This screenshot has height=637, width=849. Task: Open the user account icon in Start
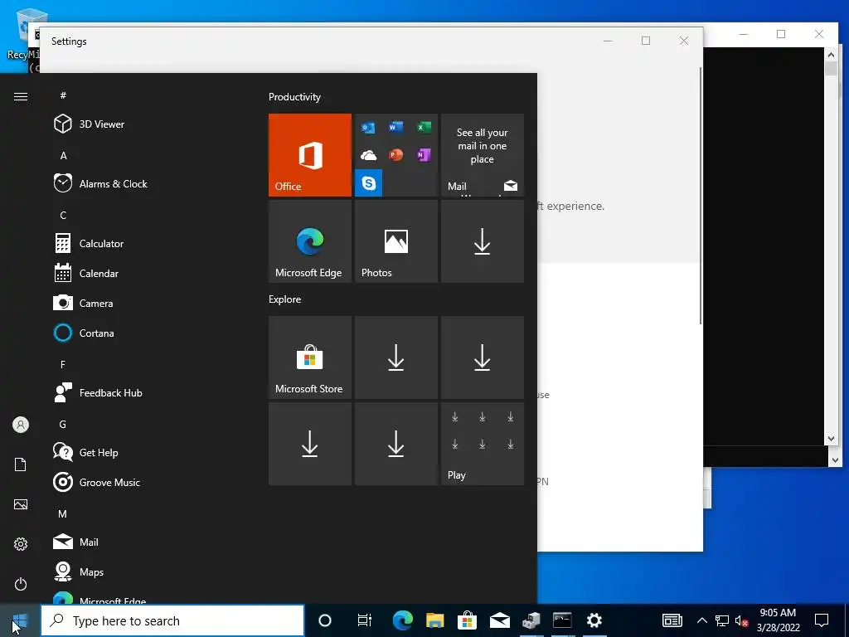coord(21,425)
